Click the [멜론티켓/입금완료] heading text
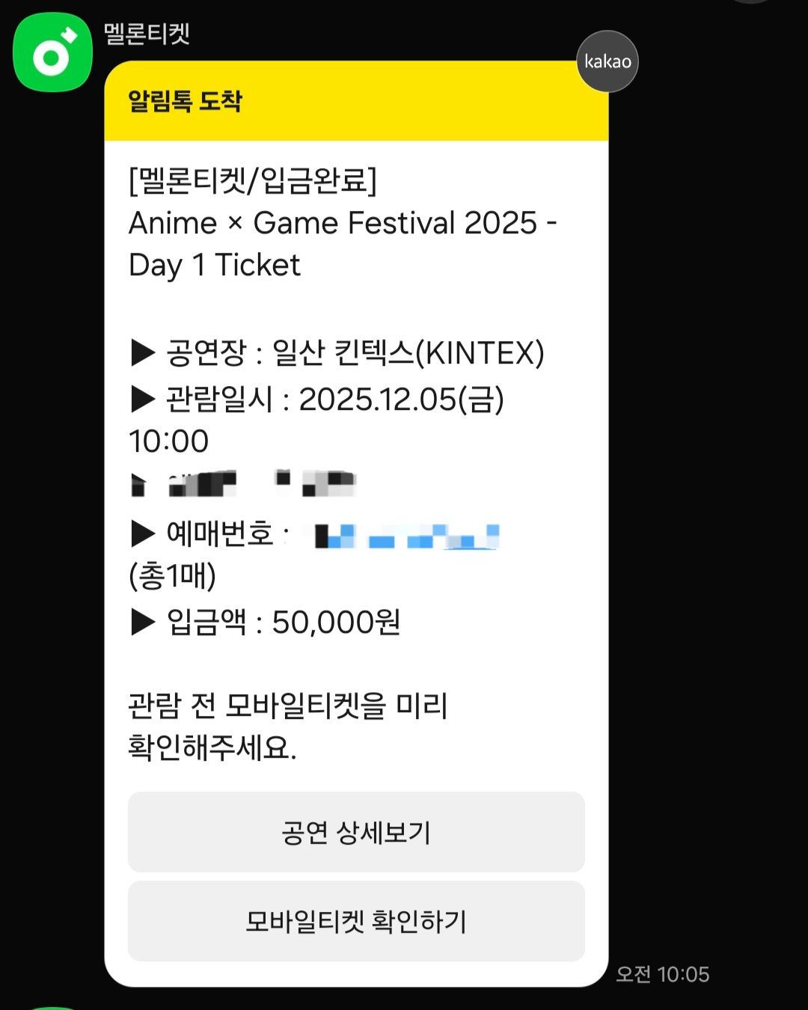 (x=253, y=180)
